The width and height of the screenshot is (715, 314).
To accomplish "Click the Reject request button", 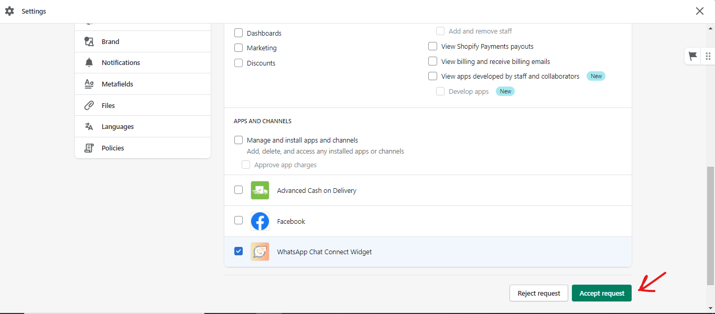I will [538, 293].
